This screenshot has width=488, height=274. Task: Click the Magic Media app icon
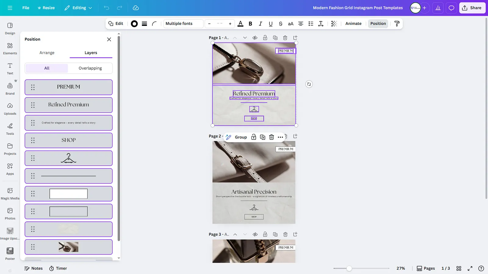click(10, 193)
